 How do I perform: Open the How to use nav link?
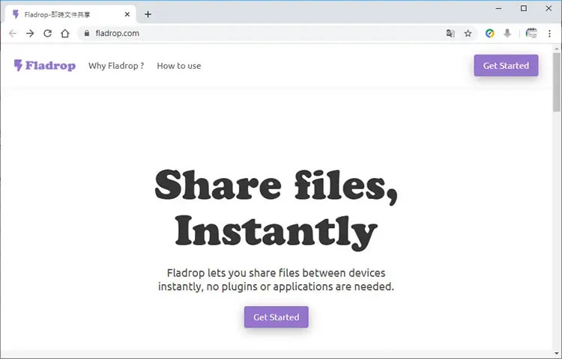point(179,66)
